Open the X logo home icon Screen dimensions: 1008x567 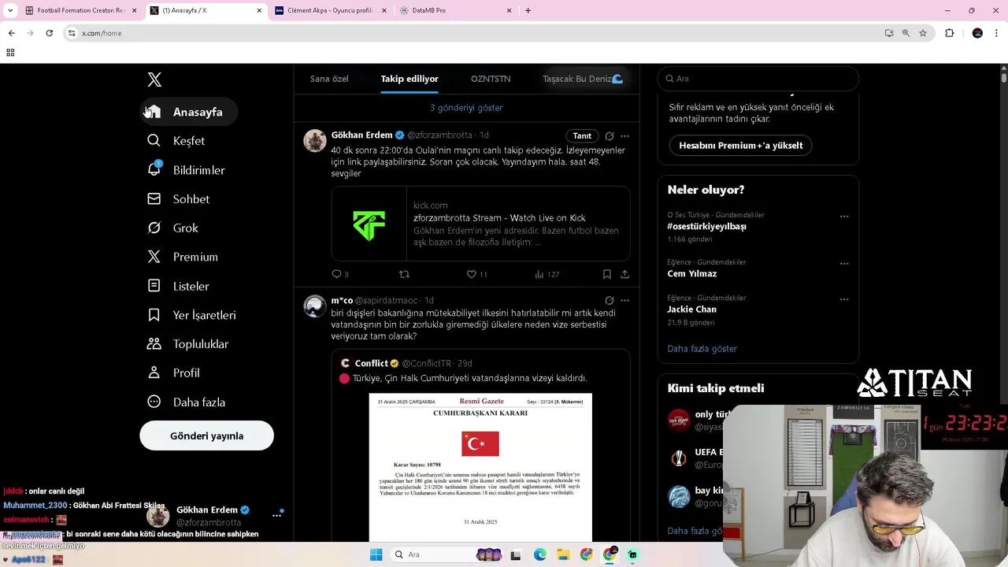click(x=154, y=80)
